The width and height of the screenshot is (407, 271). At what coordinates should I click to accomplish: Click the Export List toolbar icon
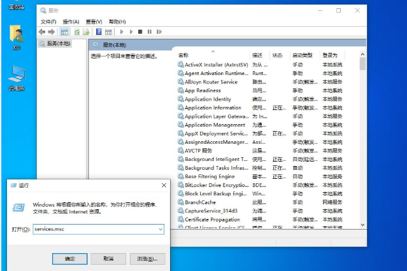pyautogui.click(x=85, y=31)
